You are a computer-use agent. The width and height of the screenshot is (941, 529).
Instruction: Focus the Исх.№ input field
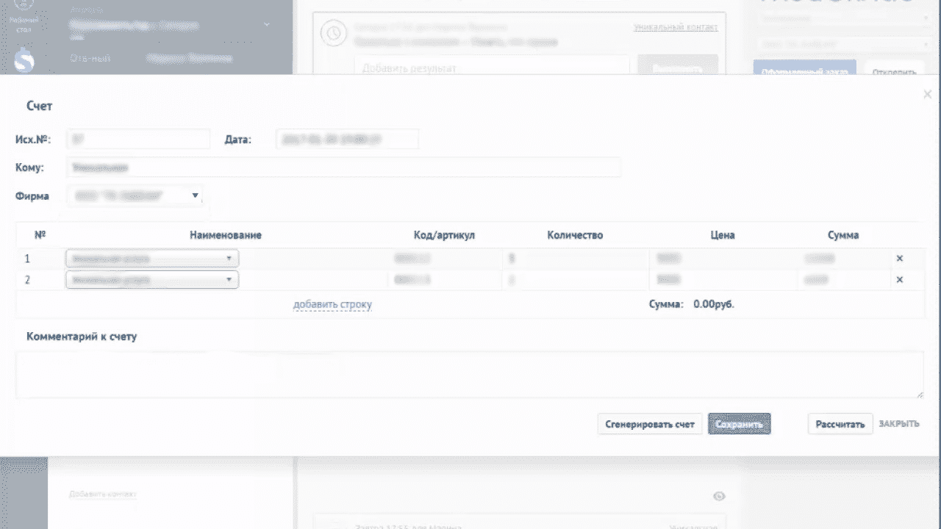tap(138, 139)
